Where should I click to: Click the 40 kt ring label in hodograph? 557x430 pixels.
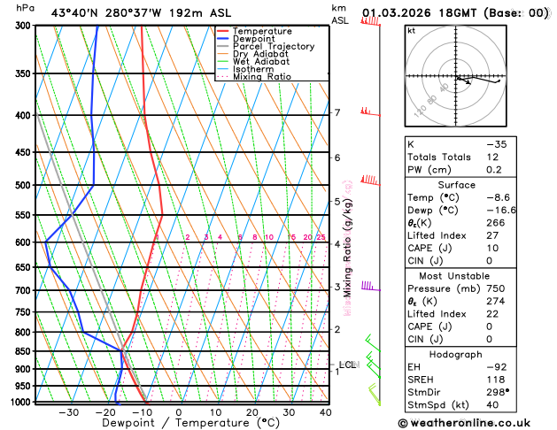point(444,88)
